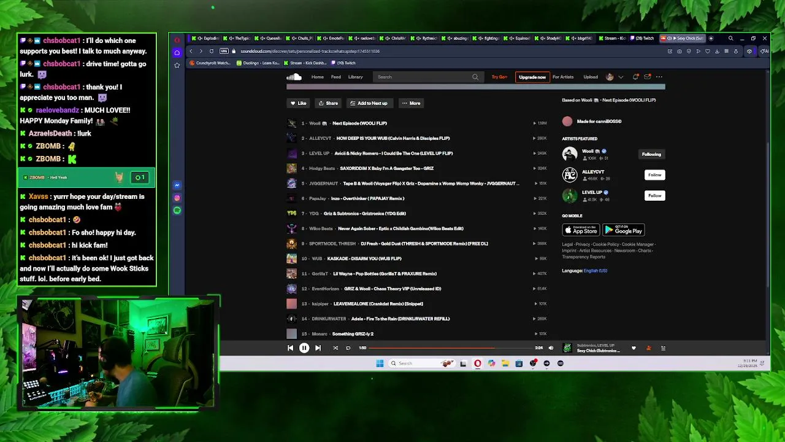The height and width of the screenshot is (442, 785).
Task: Click the Try Go+ link
Action: [x=499, y=77]
